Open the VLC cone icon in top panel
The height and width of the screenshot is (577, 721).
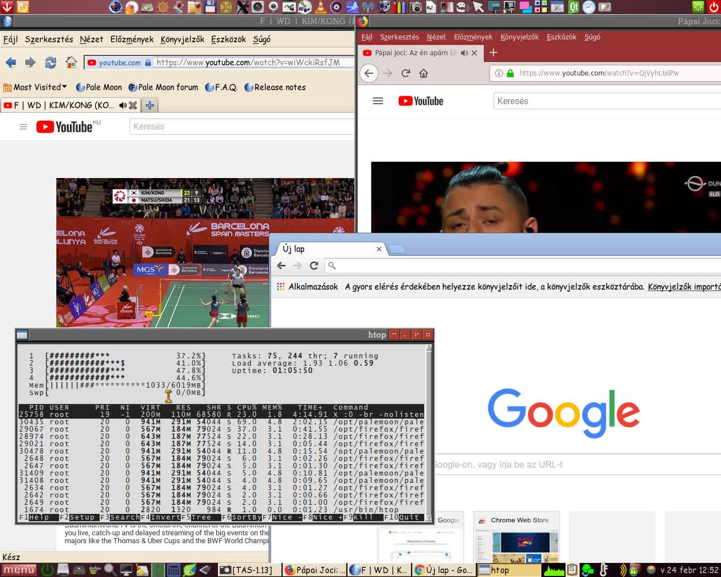[320, 7]
